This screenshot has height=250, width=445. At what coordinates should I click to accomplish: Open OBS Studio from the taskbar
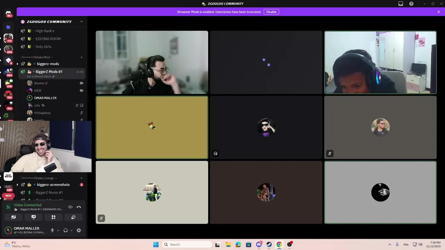point(290,244)
